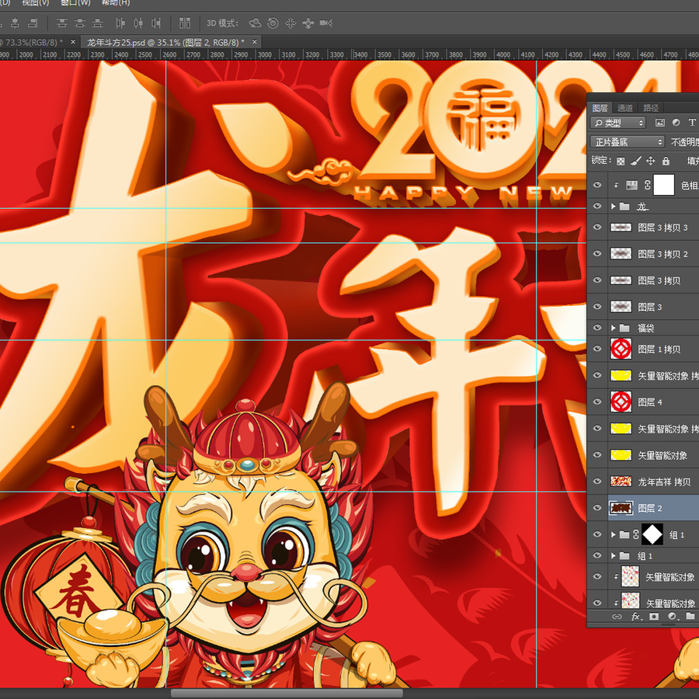The width and height of the screenshot is (699, 699).
Task: Open the 正片叠底 blend mode dropdown
Action: (x=628, y=142)
